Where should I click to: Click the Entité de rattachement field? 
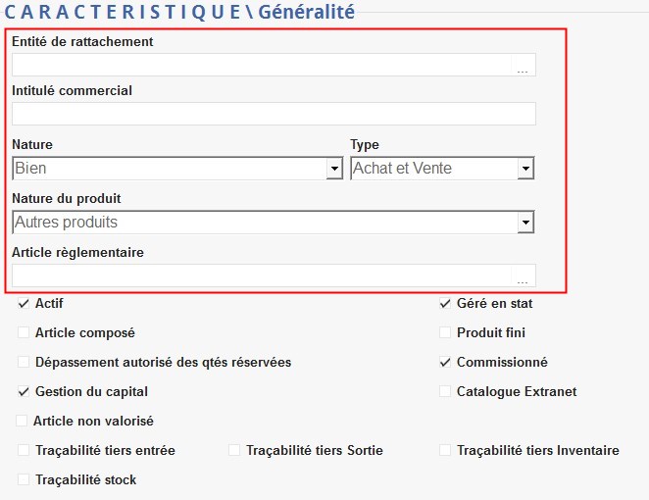261,66
